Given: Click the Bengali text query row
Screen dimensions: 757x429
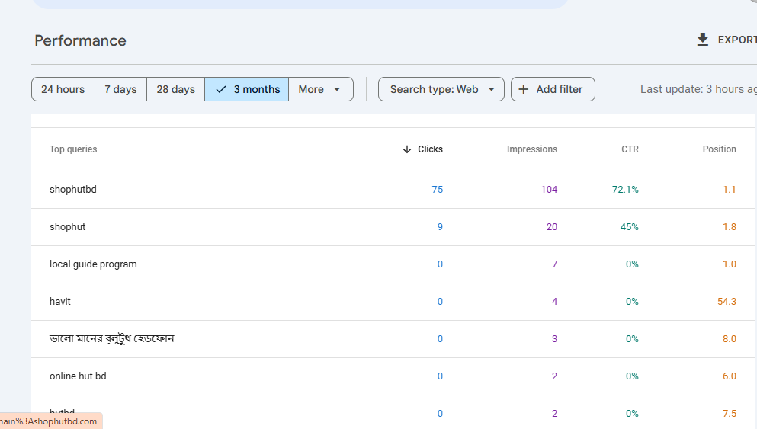Looking at the screenshot, I should click(112, 338).
